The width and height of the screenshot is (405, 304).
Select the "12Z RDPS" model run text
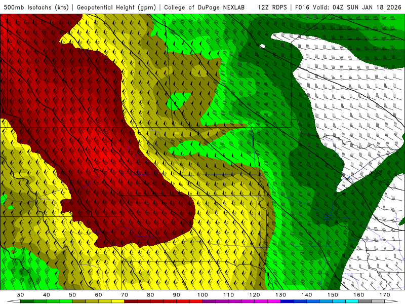[272, 7]
